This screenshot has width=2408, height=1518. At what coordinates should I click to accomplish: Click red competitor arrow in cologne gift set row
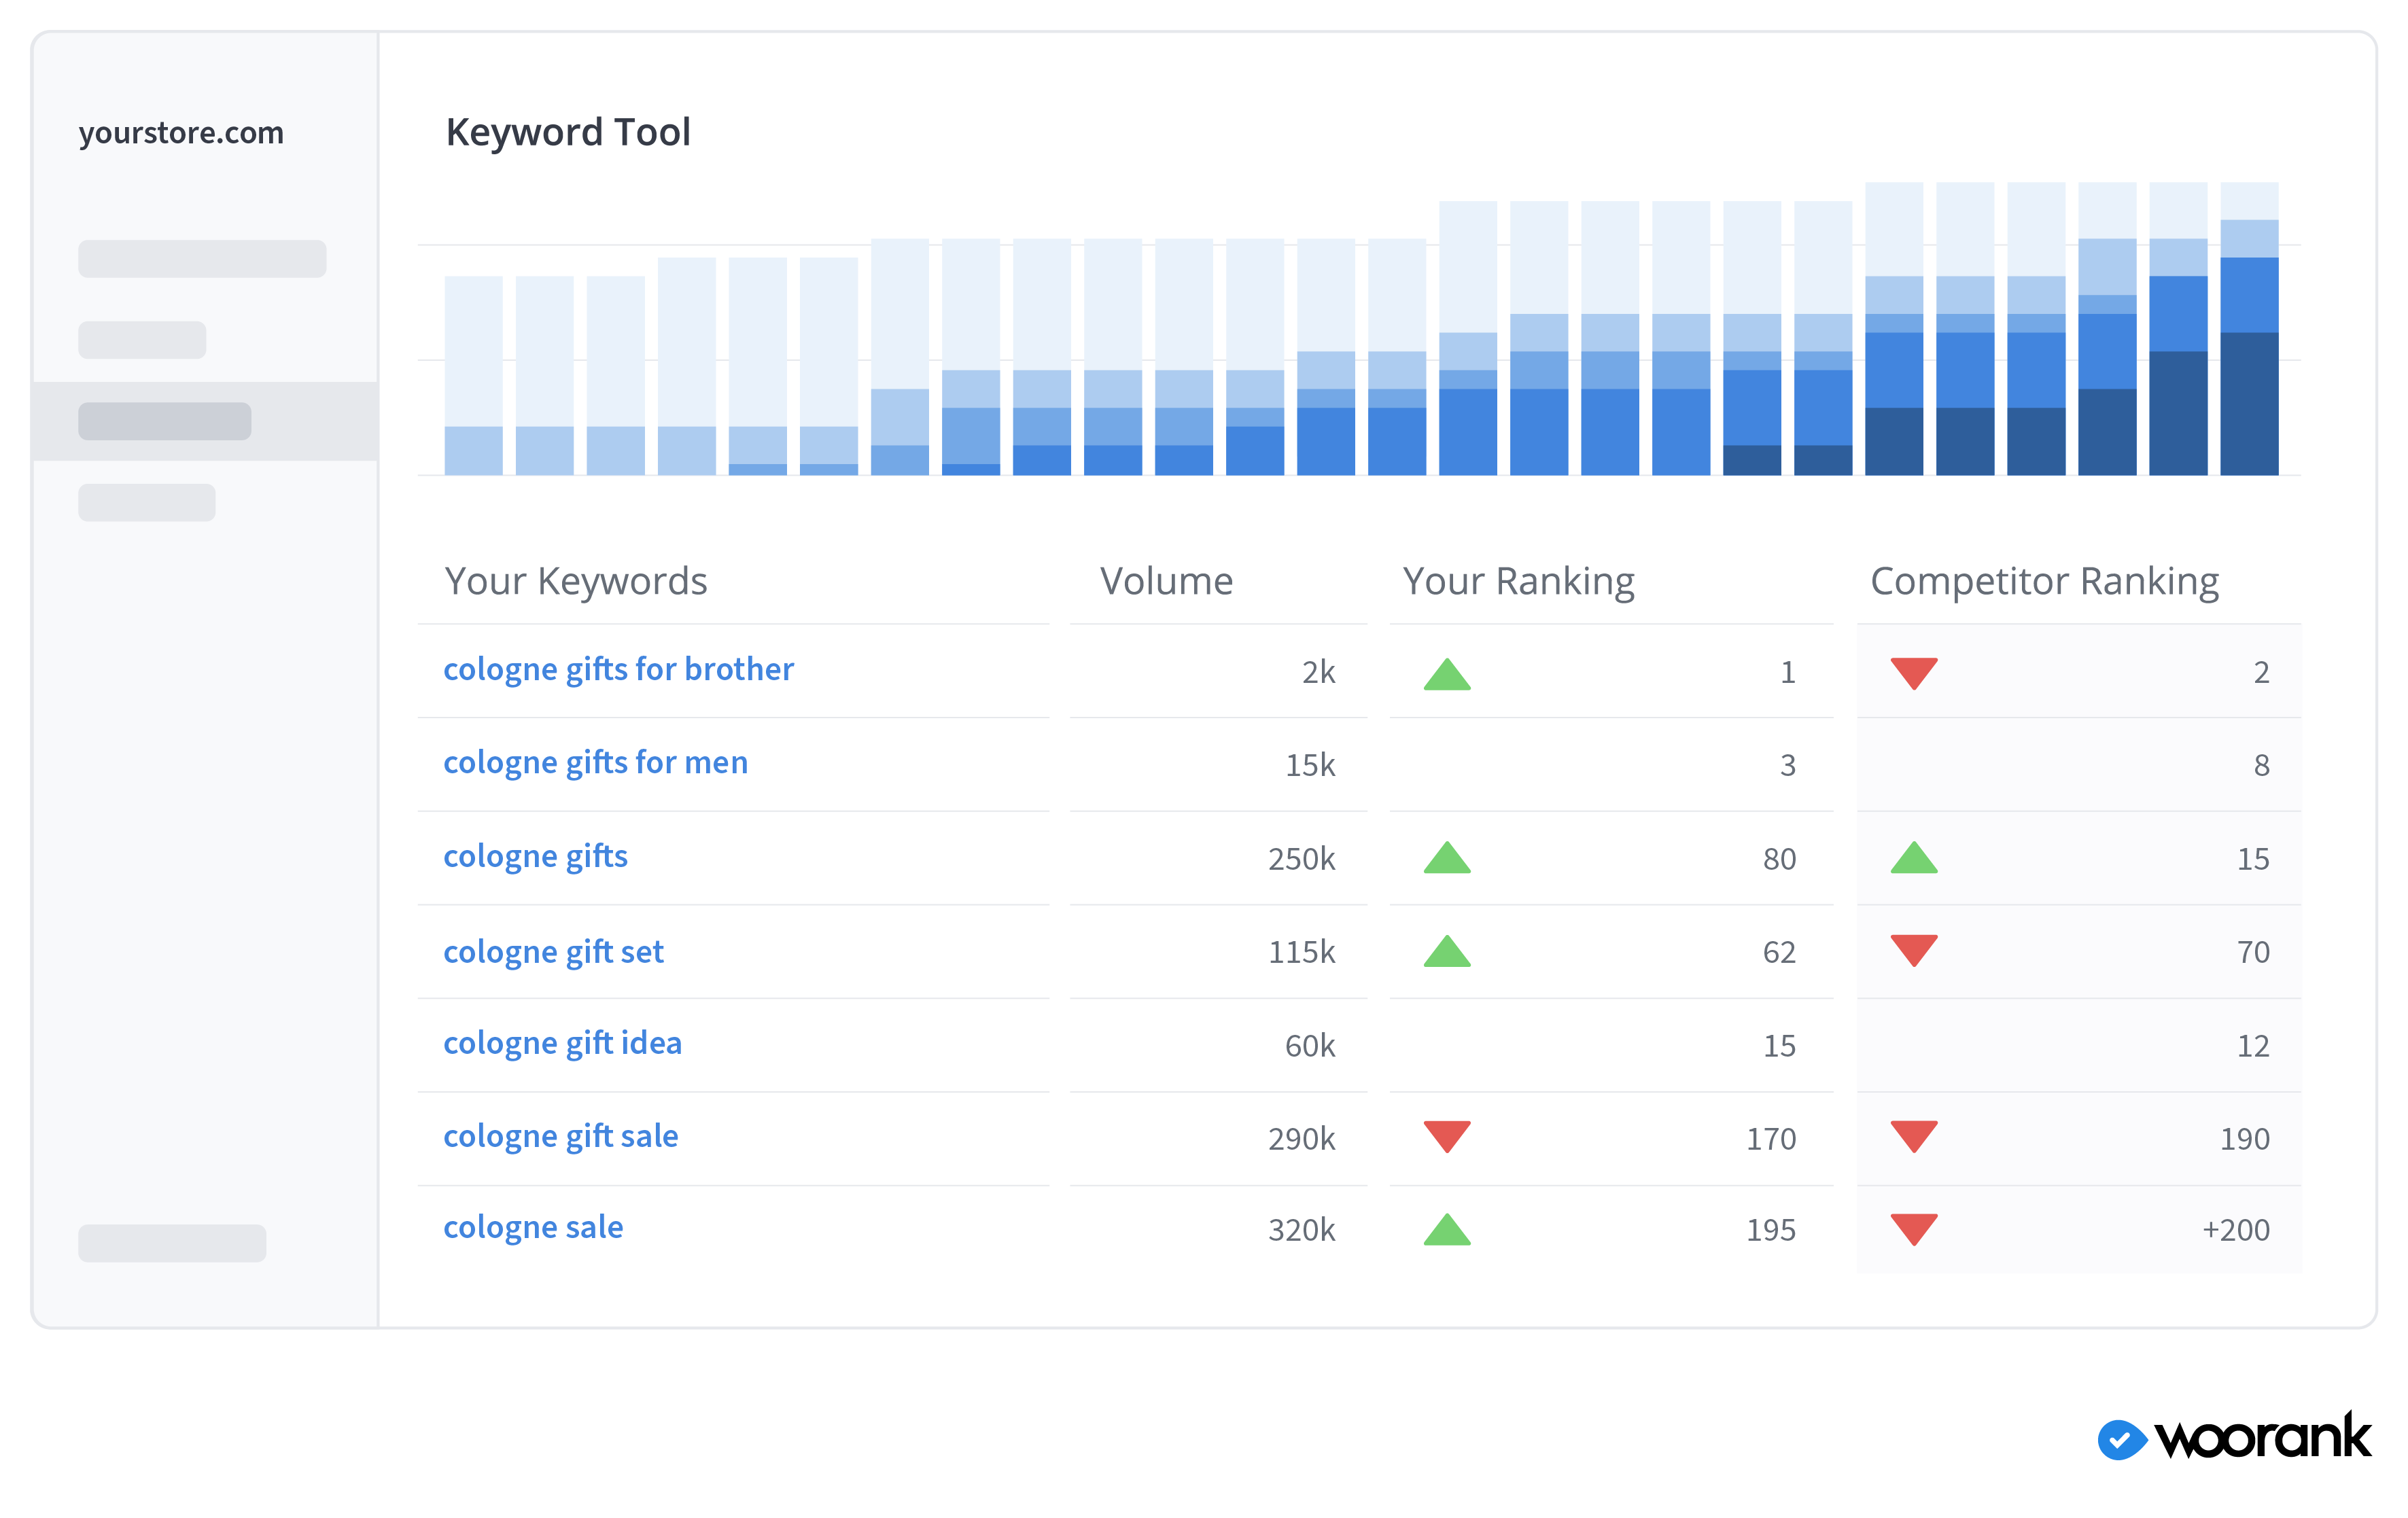(x=1913, y=950)
